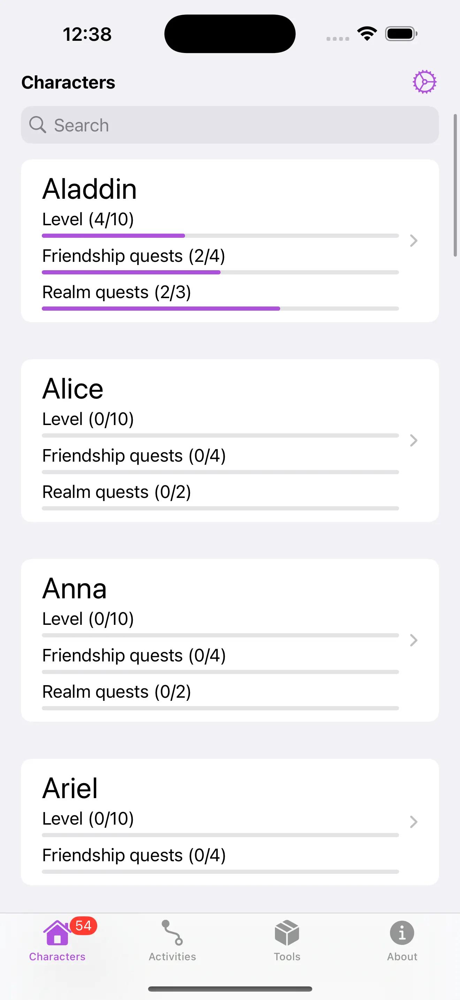Viewport: 460px width, 1000px height.
Task: Open the About info icon
Action: pyautogui.click(x=402, y=932)
